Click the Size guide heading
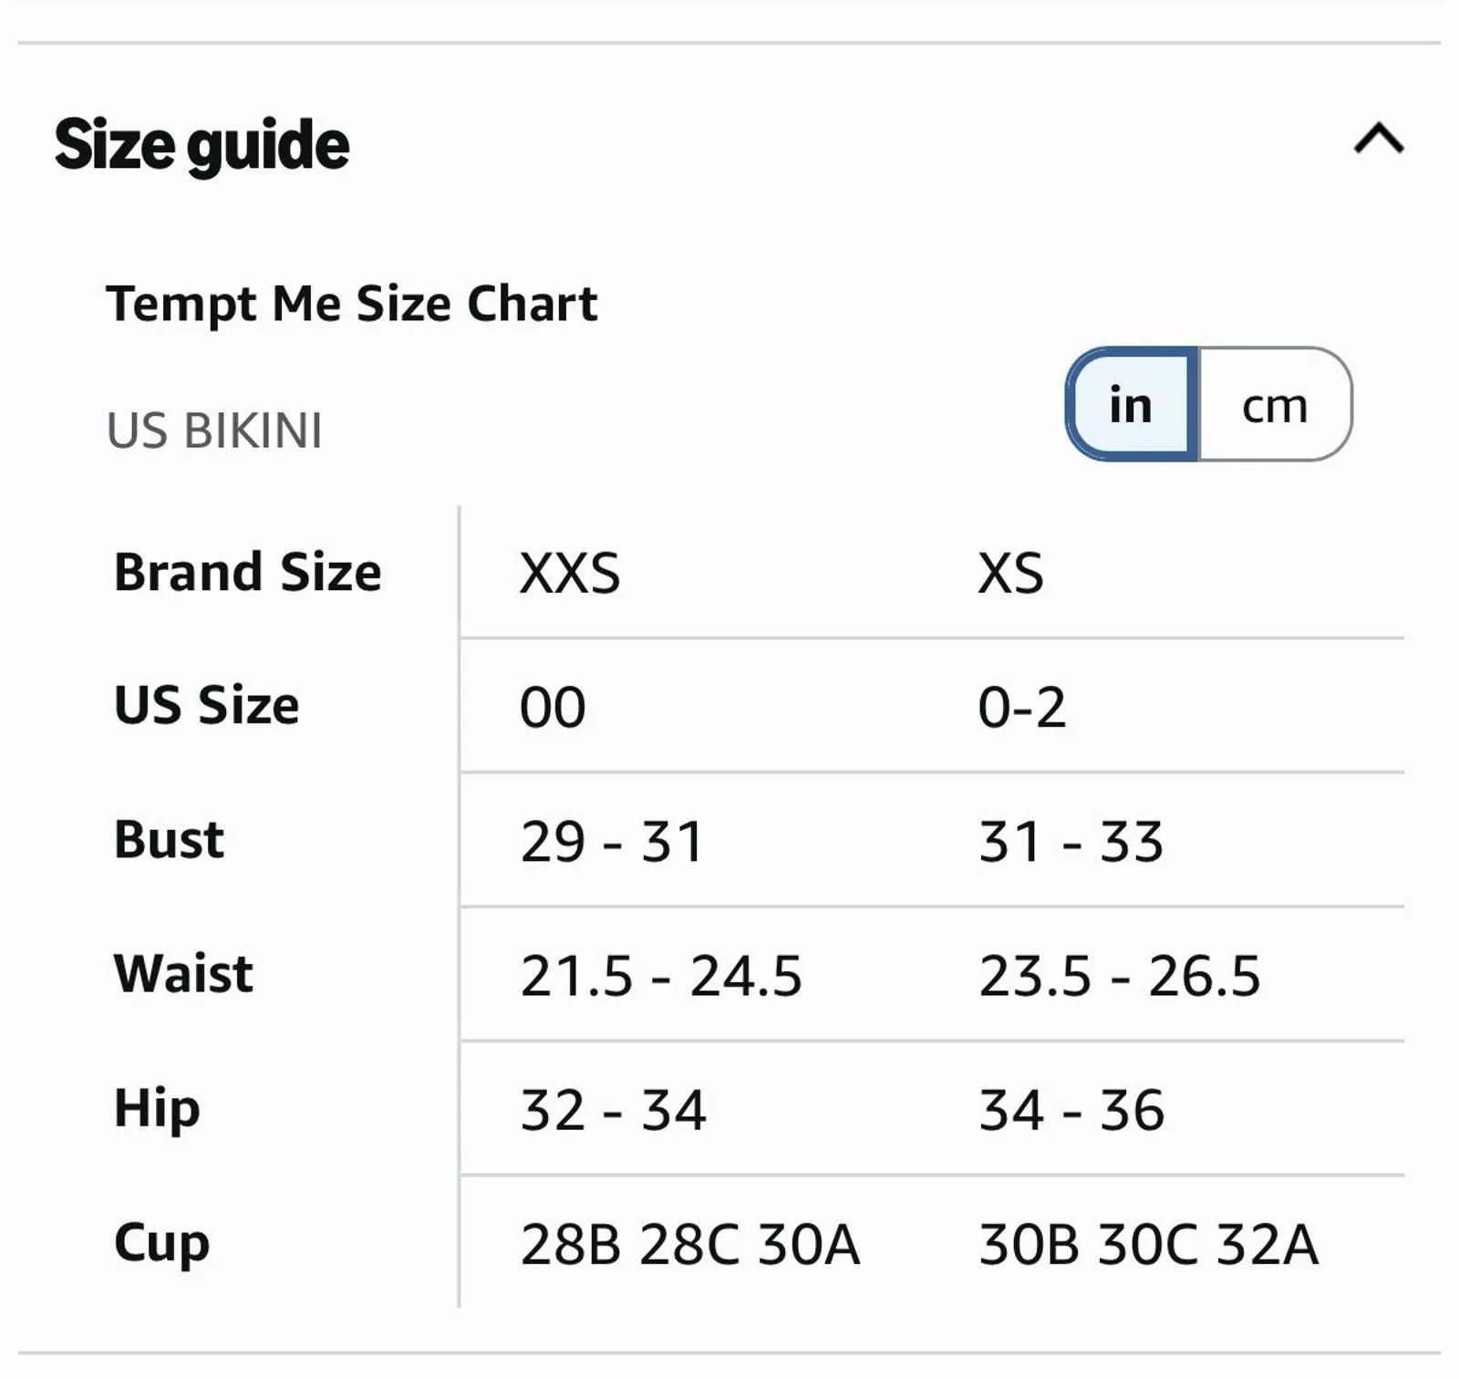Screen dimensions: 1459x1379 (x=202, y=146)
